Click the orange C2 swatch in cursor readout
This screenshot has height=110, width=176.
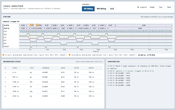[x=70, y=55]
